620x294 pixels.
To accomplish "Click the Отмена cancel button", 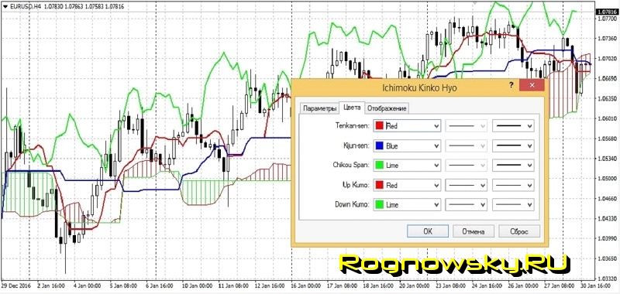I will (474, 231).
